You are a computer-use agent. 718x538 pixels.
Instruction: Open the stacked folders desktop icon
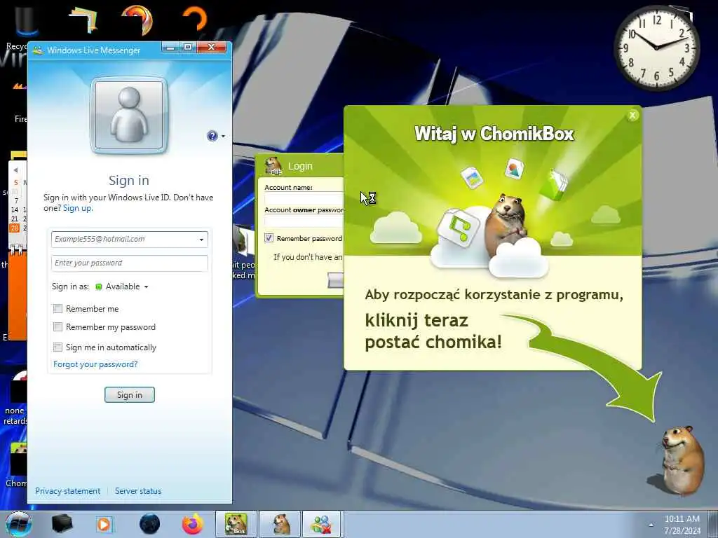(x=83, y=20)
